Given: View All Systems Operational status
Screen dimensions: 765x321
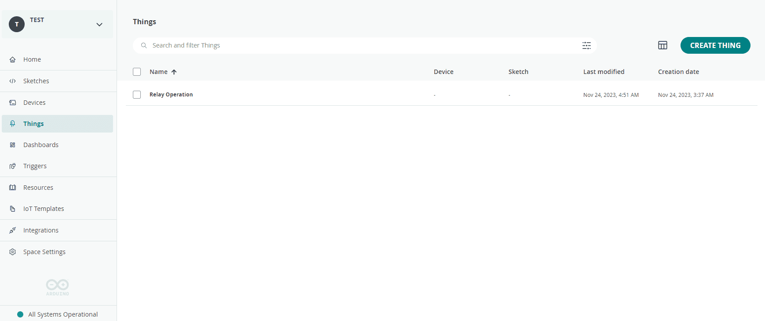Looking at the screenshot, I should [63, 314].
